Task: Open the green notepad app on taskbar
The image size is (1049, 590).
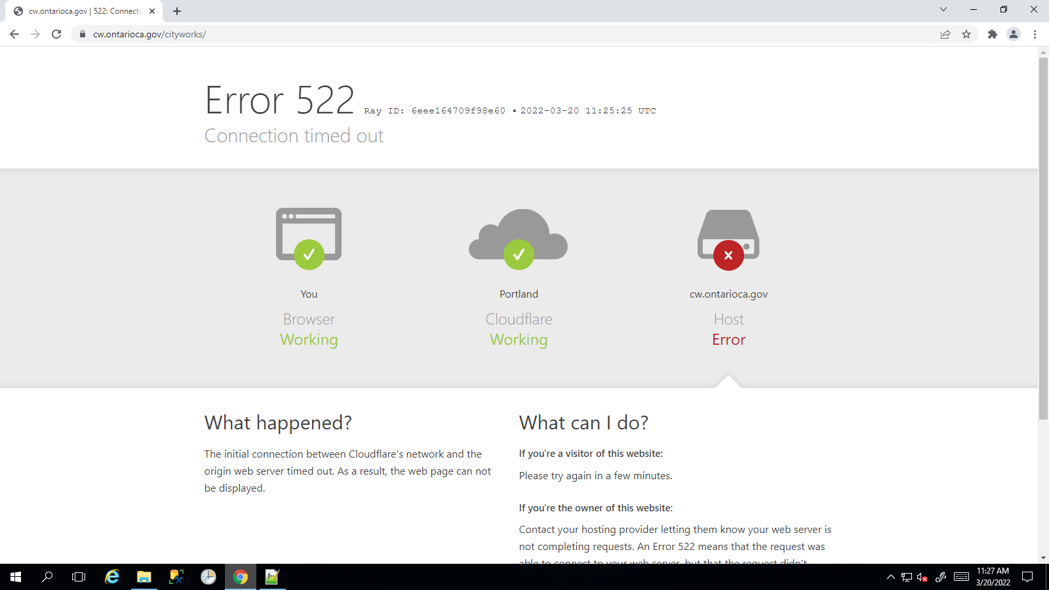Action: 272,577
